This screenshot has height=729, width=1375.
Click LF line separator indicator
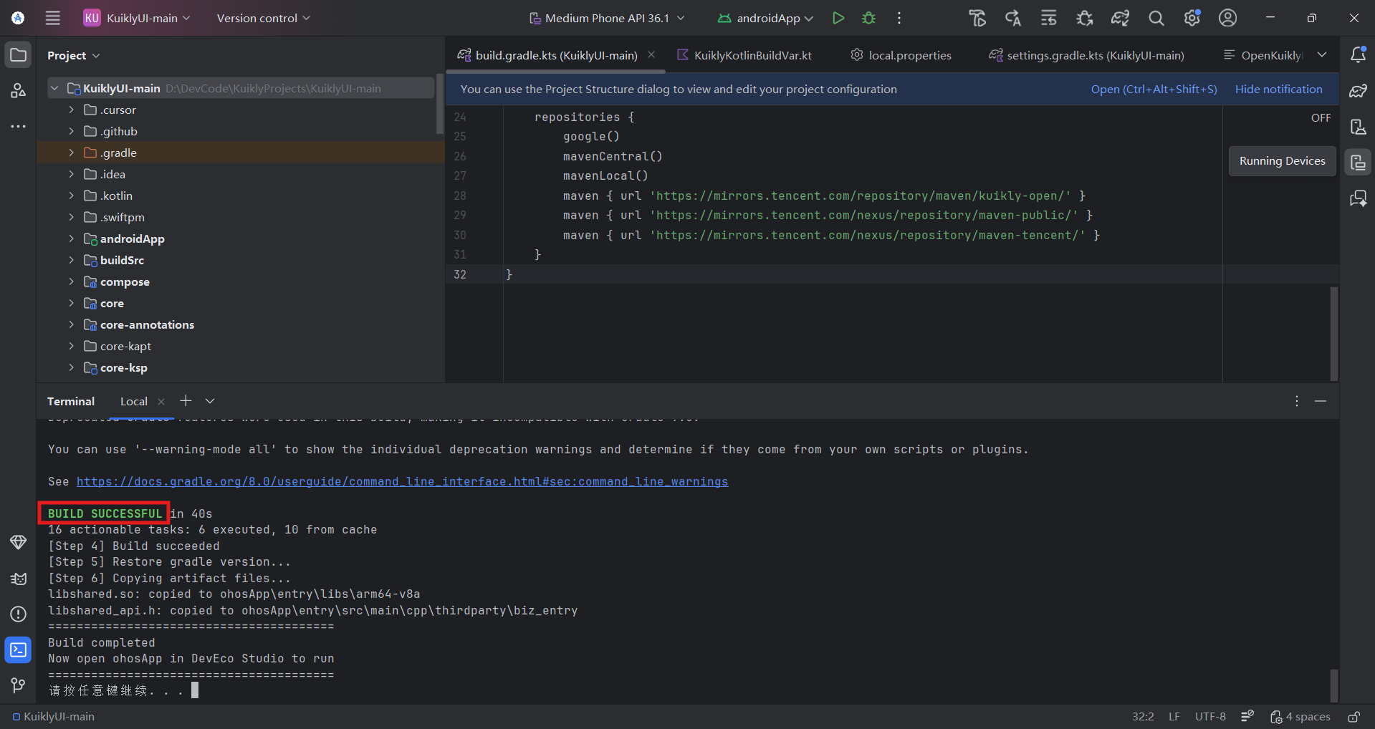[x=1174, y=716]
